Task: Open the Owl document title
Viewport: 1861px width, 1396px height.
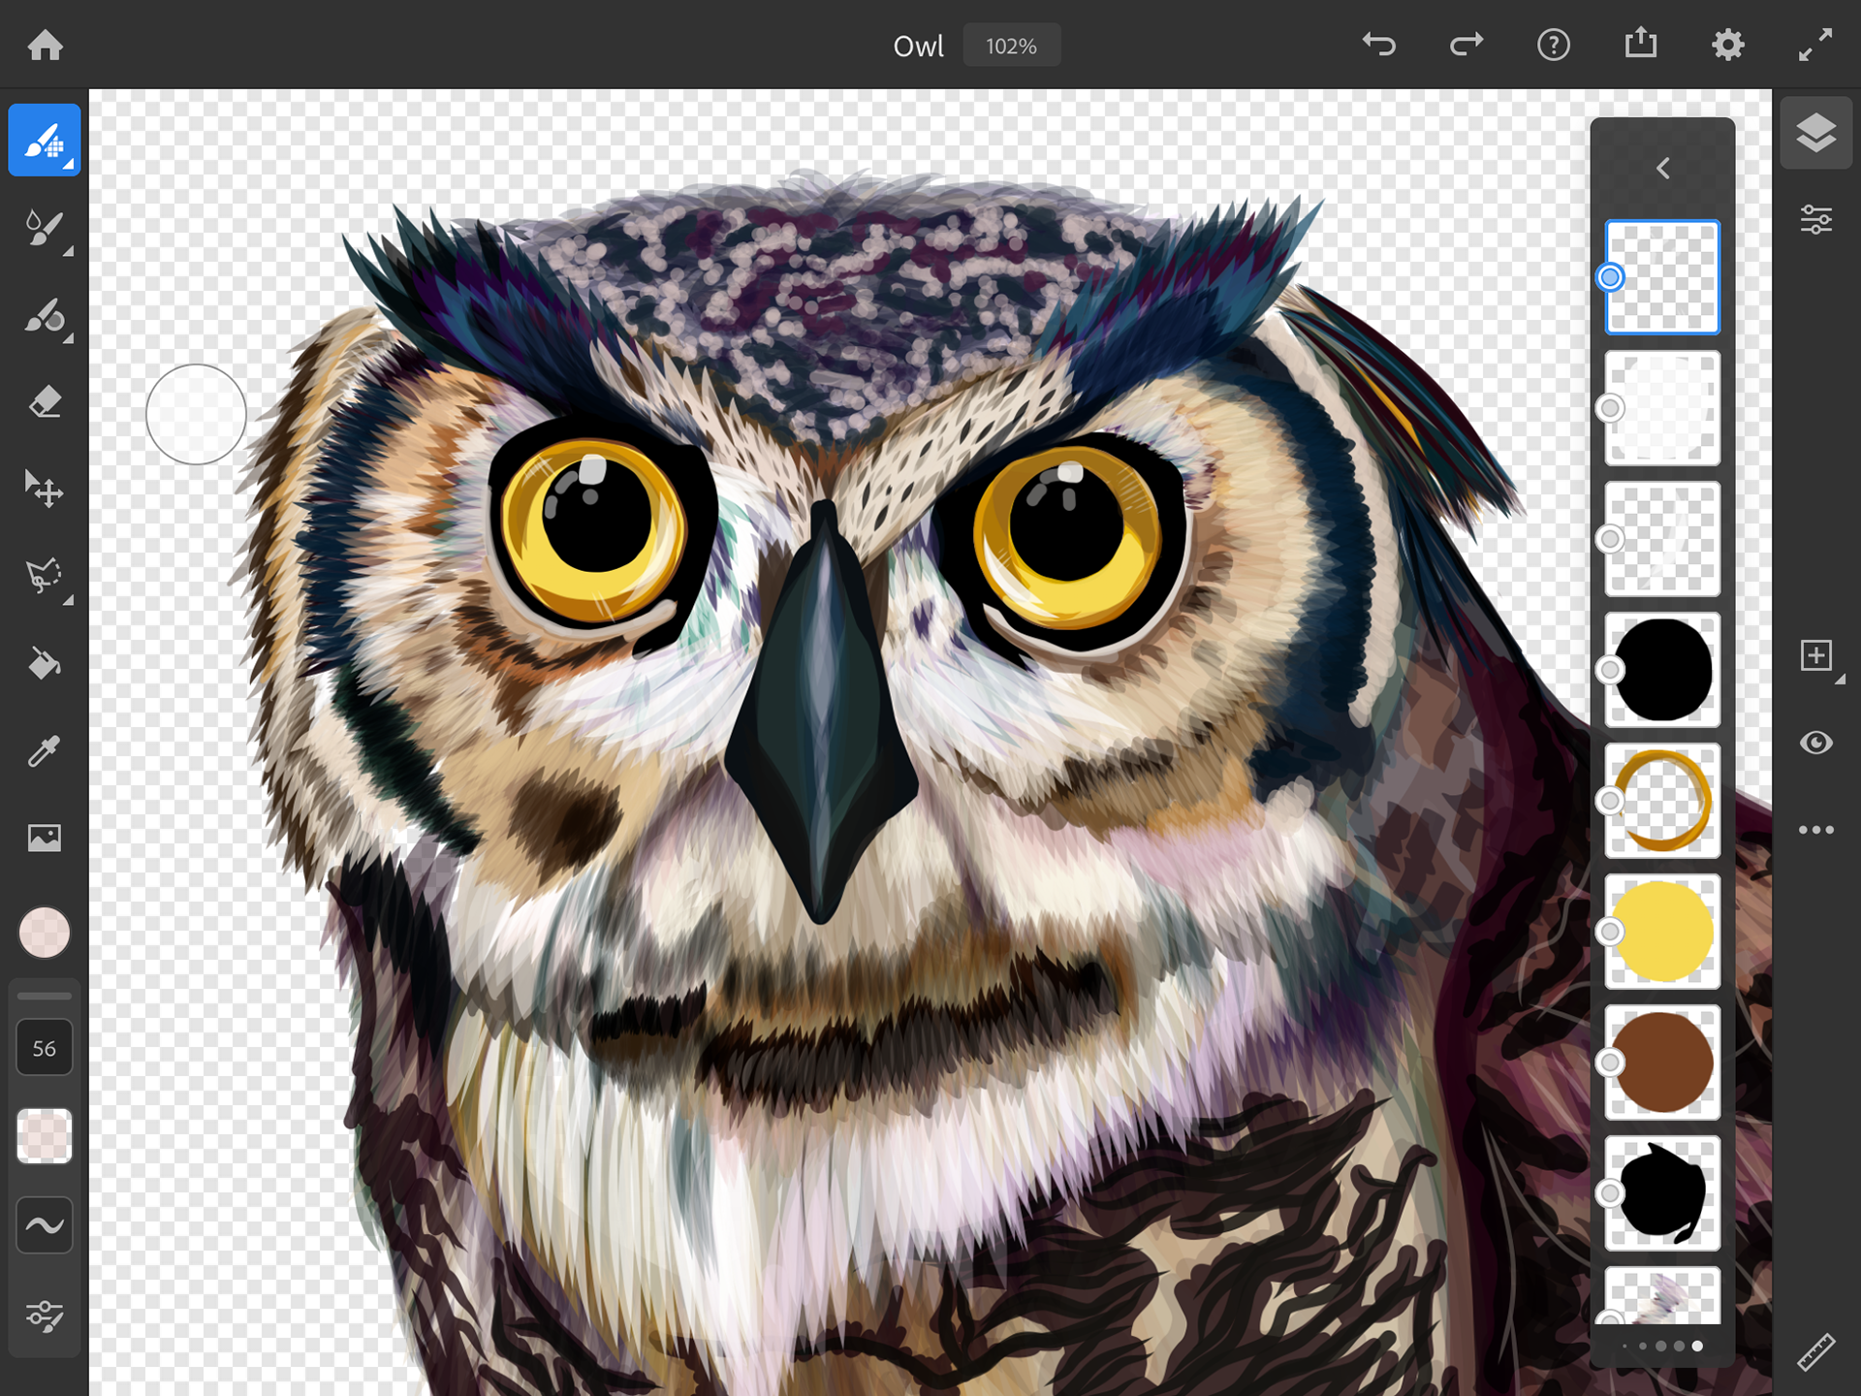Action: [x=918, y=46]
